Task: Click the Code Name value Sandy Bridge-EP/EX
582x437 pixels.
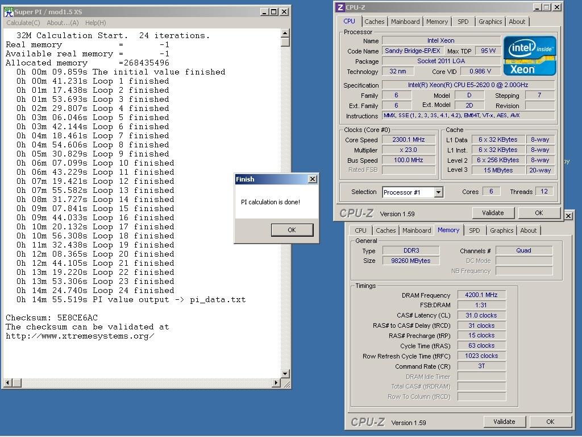Action: coord(413,51)
